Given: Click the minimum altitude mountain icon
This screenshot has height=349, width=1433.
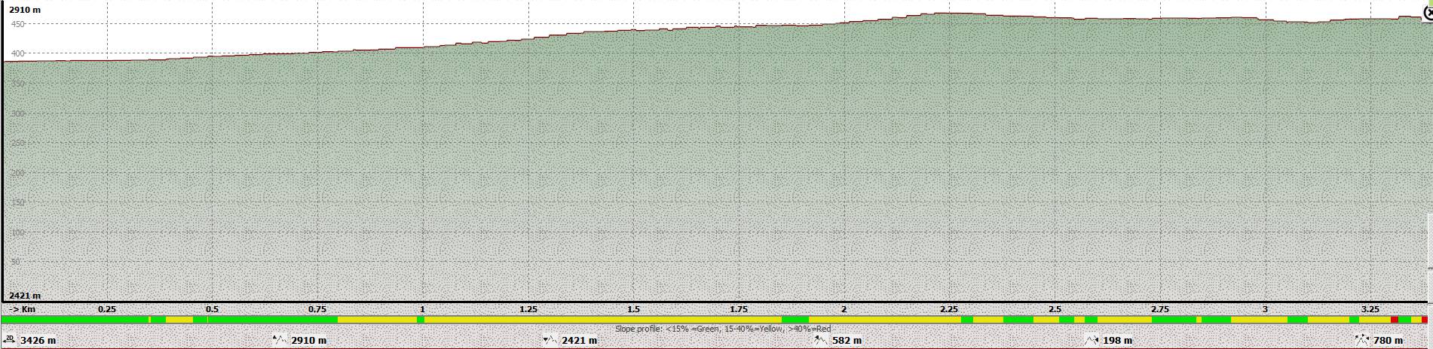Looking at the screenshot, I should (550, 340).
